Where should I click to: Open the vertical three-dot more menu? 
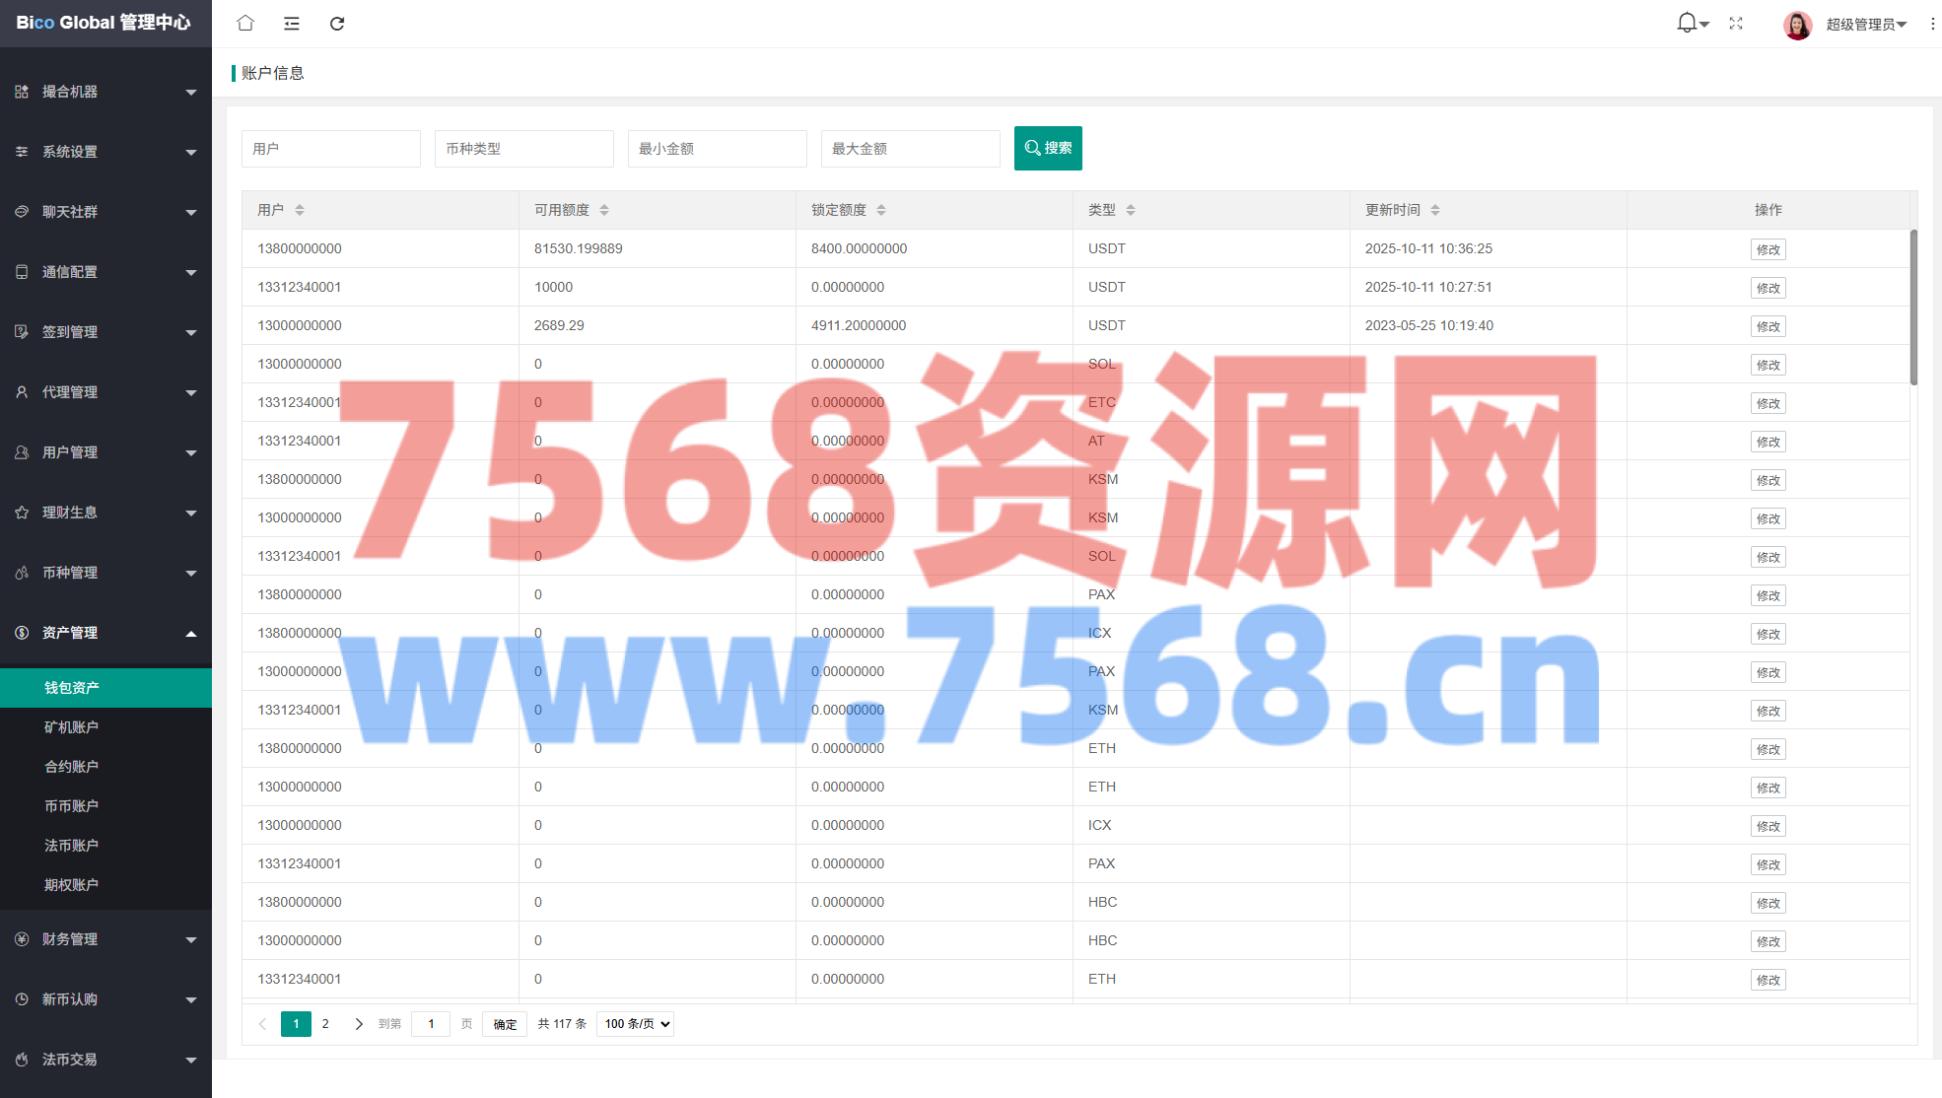point(1931,23)
